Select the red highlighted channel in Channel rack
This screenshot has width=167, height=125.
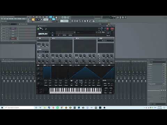13,39
